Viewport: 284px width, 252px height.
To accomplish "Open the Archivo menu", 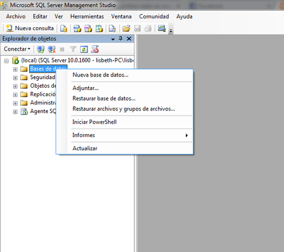I will pos(15,17).
